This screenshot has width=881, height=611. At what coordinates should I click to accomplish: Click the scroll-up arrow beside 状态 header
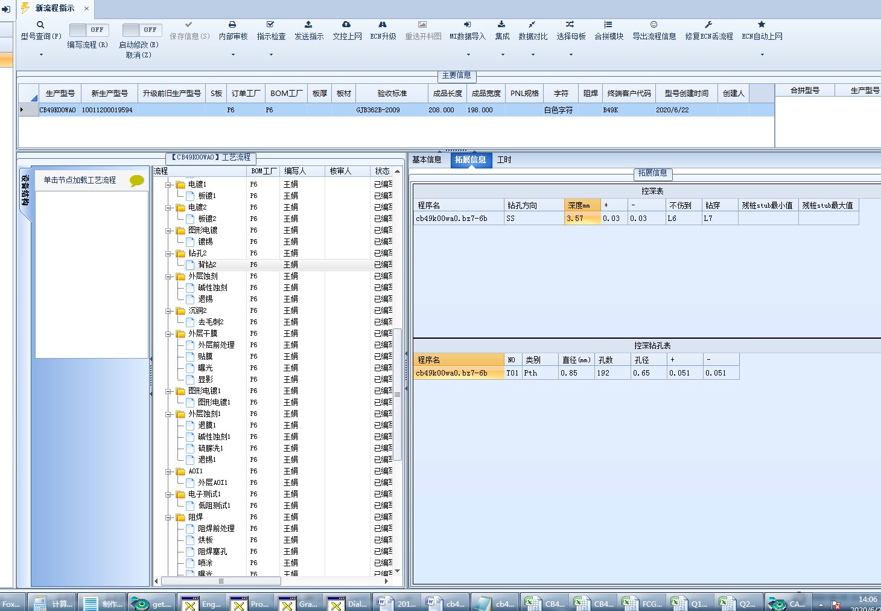click(397, 171)
